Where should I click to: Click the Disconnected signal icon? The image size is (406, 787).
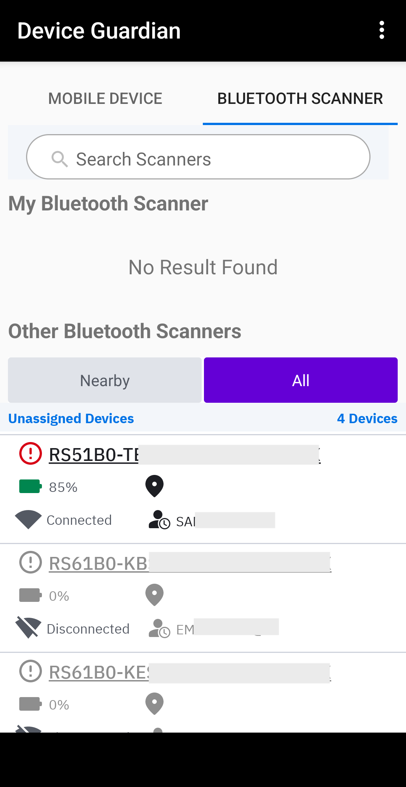pyautogui.click(x=28, y=628)
